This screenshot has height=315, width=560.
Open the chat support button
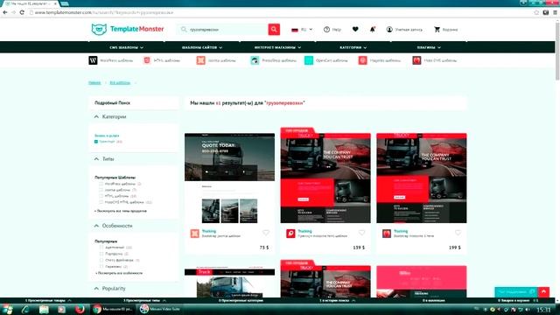[515, 291]
